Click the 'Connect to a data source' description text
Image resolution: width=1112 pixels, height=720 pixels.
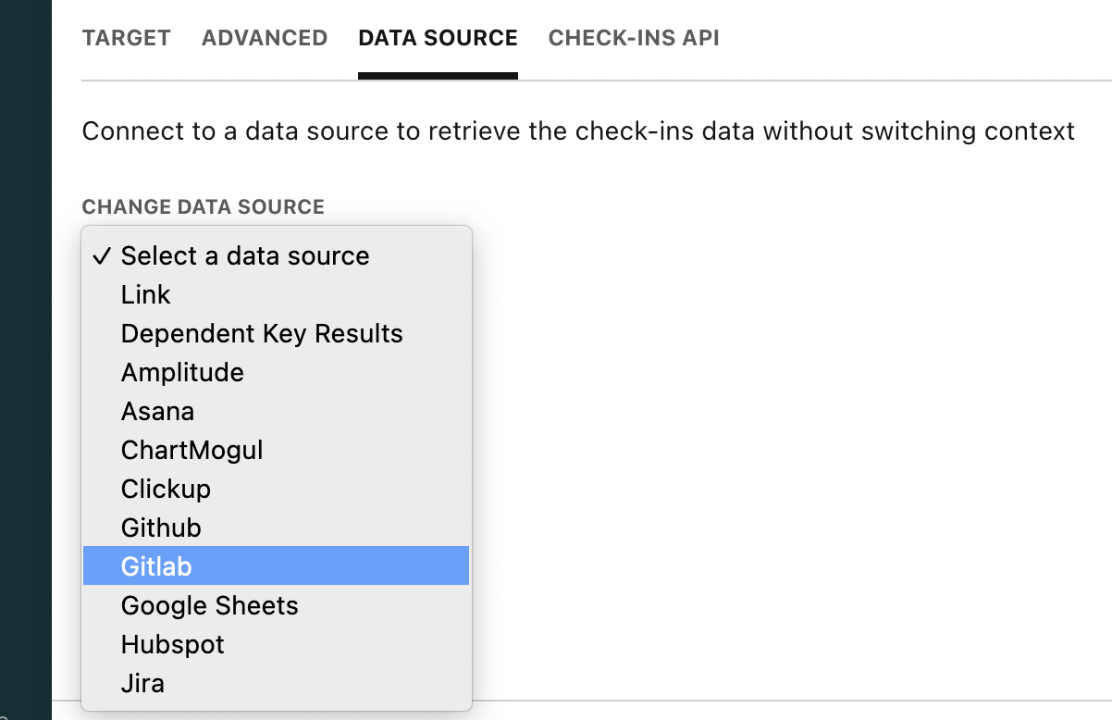tap(578, 131)
